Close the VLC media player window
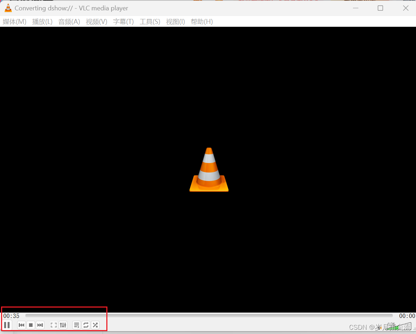Viewport: 416px width, 334px height. (405, 8)
